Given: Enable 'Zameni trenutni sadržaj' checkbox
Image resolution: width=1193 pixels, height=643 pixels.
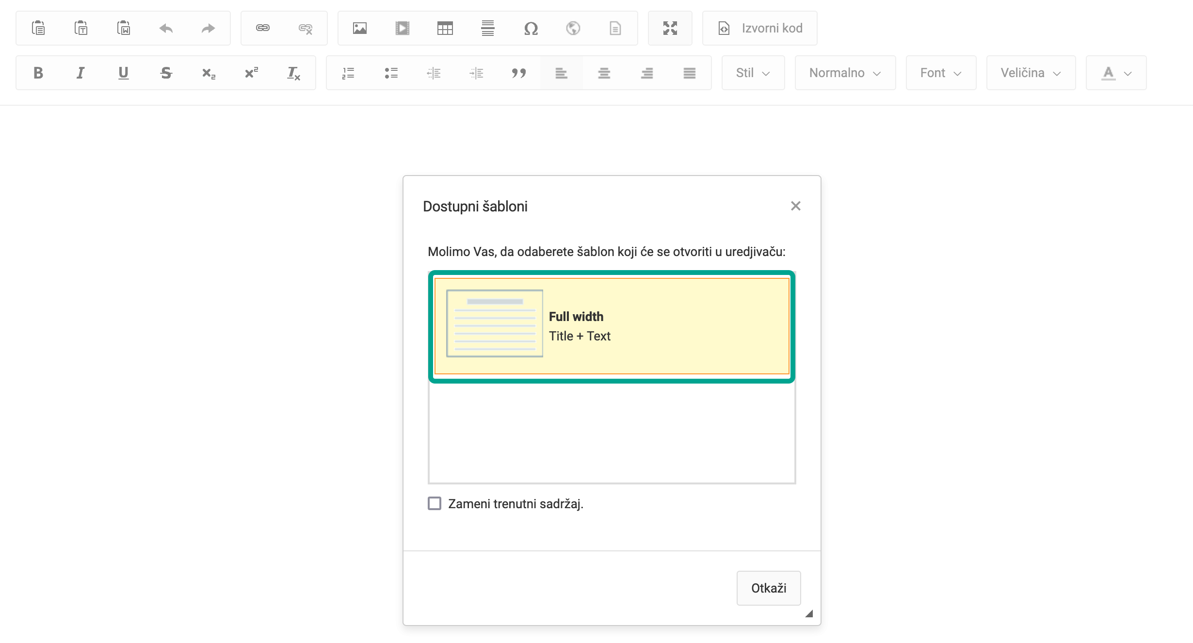Looking at the screenshot, I should 435,503.
